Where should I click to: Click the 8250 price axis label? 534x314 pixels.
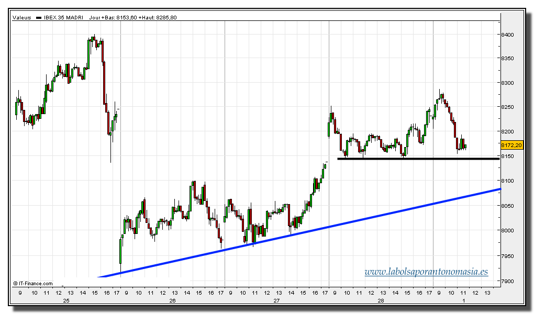(507, 107)
